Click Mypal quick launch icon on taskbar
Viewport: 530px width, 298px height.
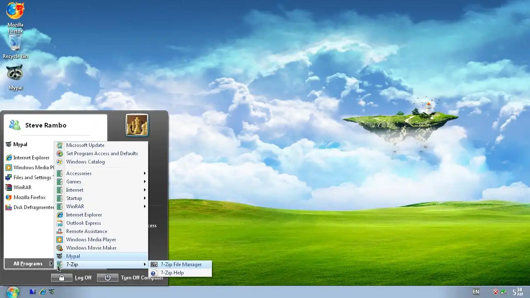coord(51,292)
